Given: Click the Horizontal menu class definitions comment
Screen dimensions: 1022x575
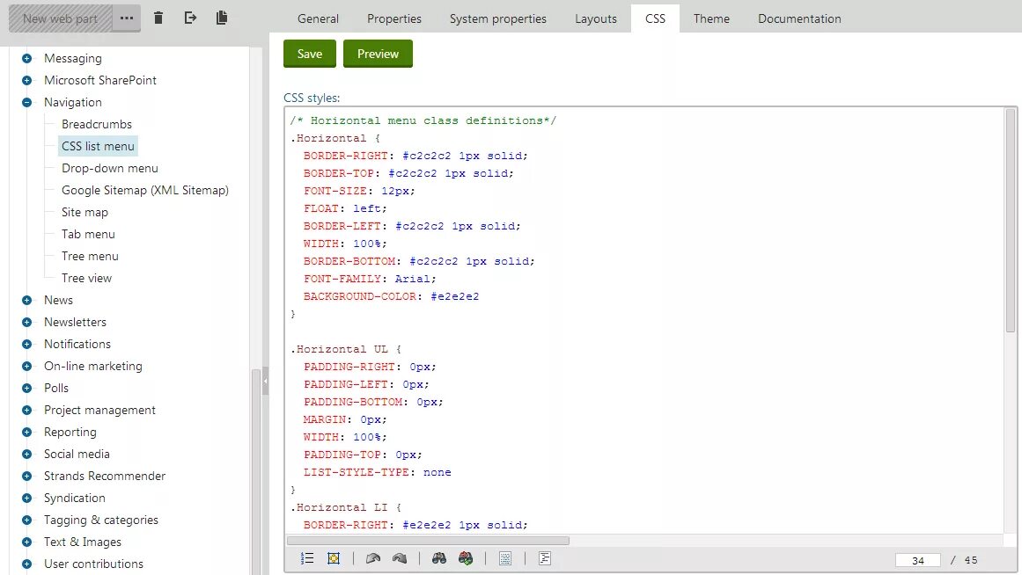Looking at the screenshot, I should pyautogui.click(x=423, y=120).
